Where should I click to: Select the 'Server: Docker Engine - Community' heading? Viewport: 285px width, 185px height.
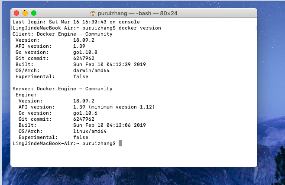pyautogui.click(x=62, y=89)
